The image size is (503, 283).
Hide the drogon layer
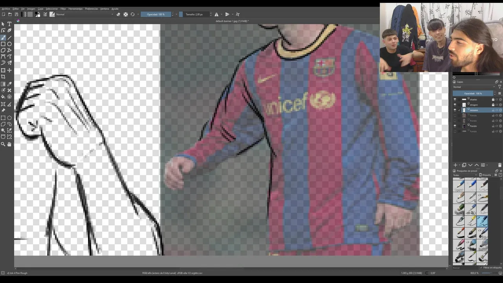point(455,105)
